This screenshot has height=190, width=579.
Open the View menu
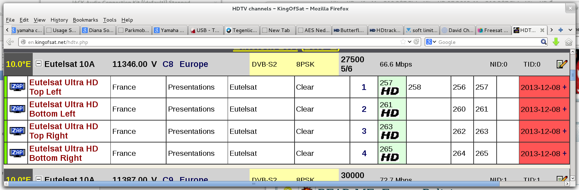[40, 20]
